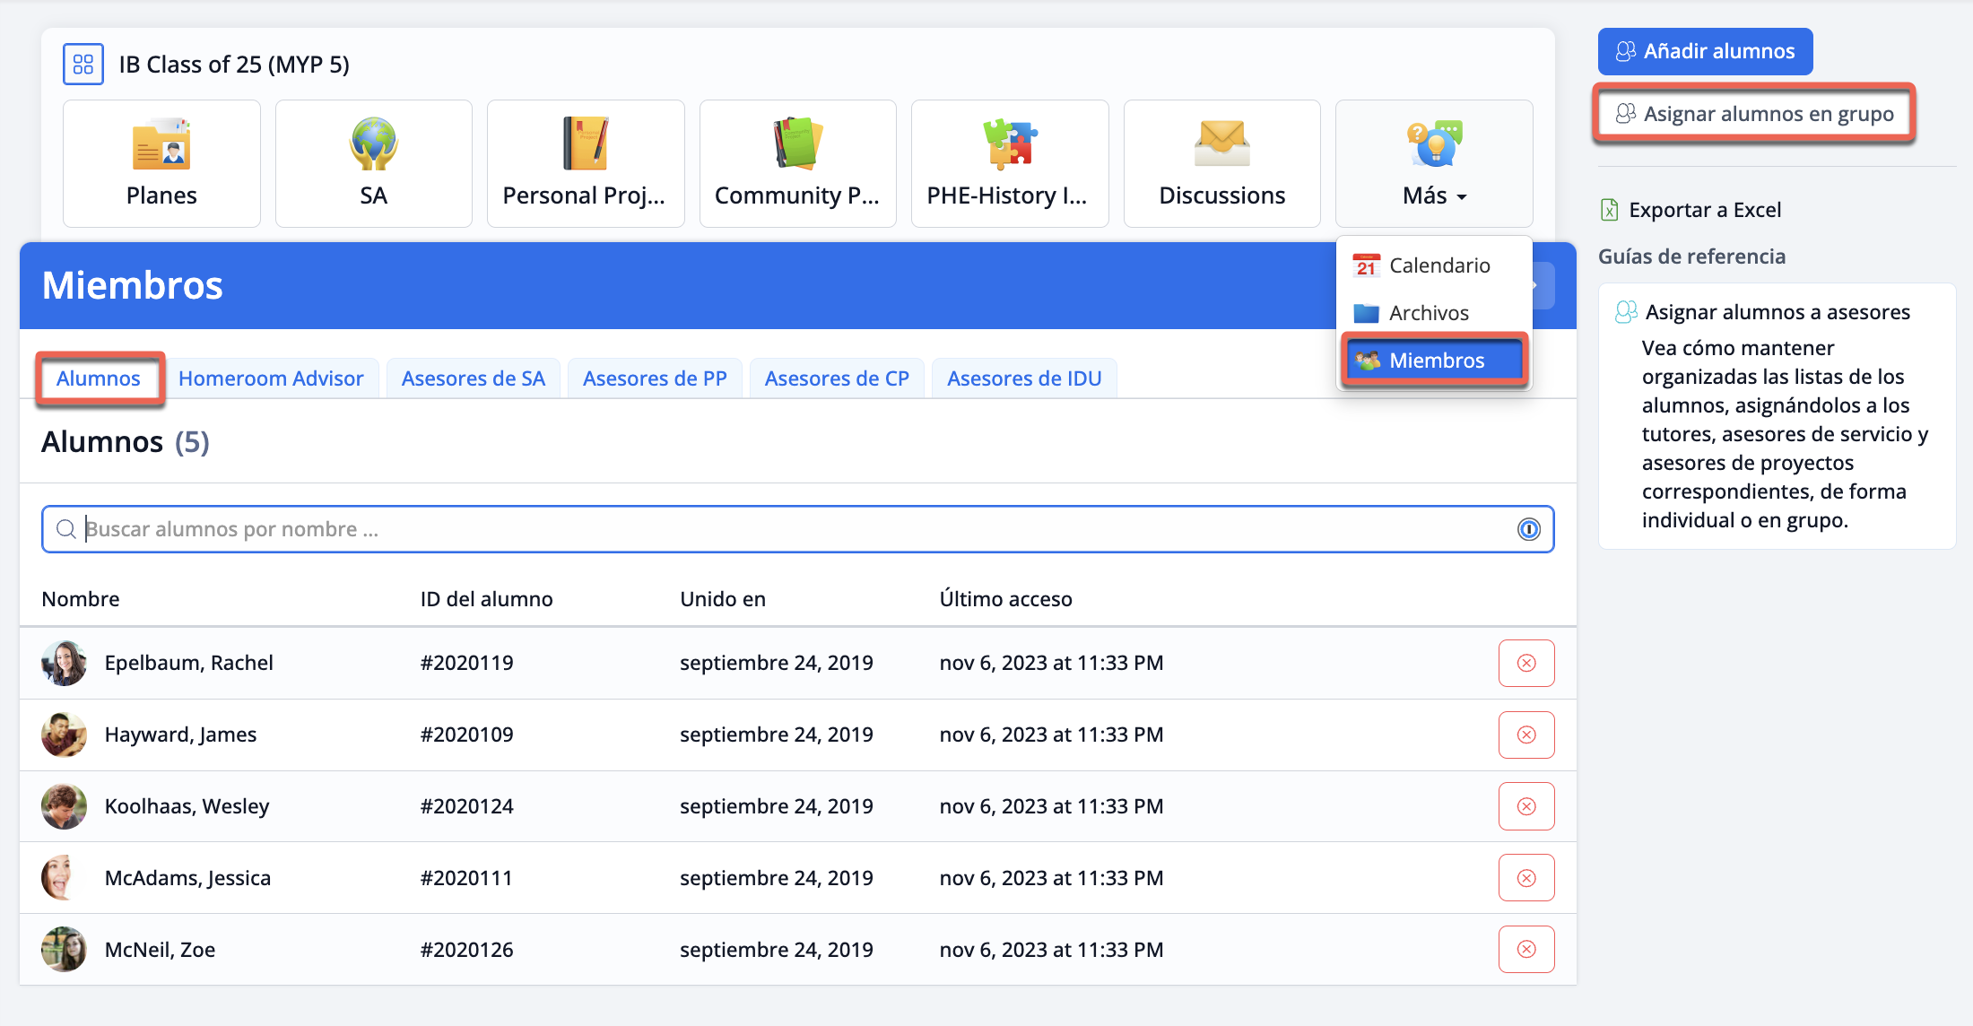Click Asignar alumnos en grupo button

(1754, 114)
